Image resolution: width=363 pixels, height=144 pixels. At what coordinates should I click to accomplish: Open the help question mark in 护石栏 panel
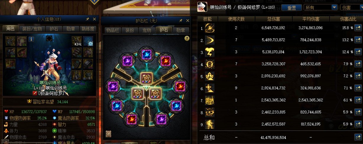coord(187,38)
